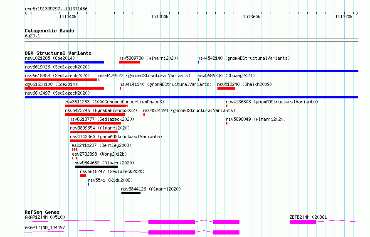Image resolution: width=370 pixels, height=237 pixels.
Task: Select the red marker glyph of esv2732898
Action: (75, 158)
